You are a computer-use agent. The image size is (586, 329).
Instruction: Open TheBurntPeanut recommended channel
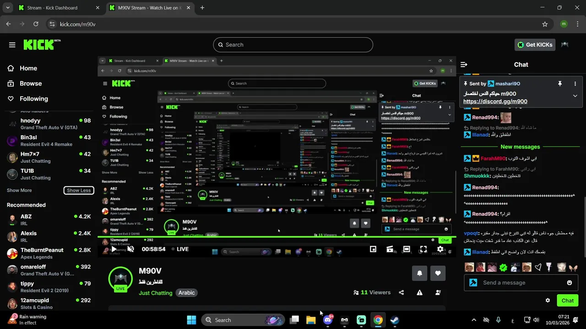coord(49,253)
